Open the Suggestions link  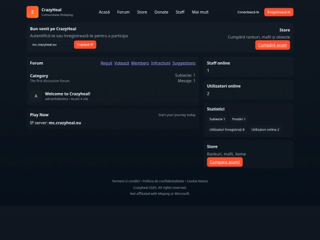(x=184, y=63)
